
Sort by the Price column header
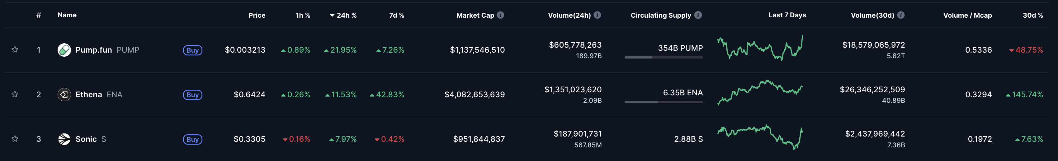(257, 15)
